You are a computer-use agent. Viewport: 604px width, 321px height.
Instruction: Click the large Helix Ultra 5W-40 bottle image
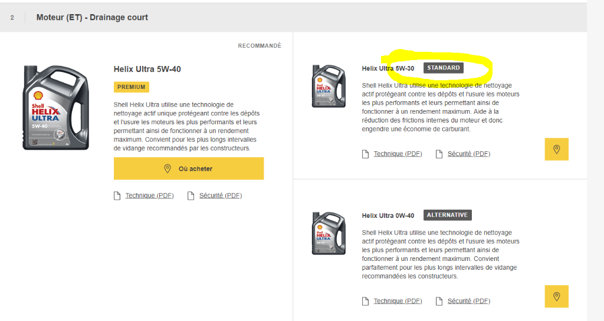[x=55, y=107]
